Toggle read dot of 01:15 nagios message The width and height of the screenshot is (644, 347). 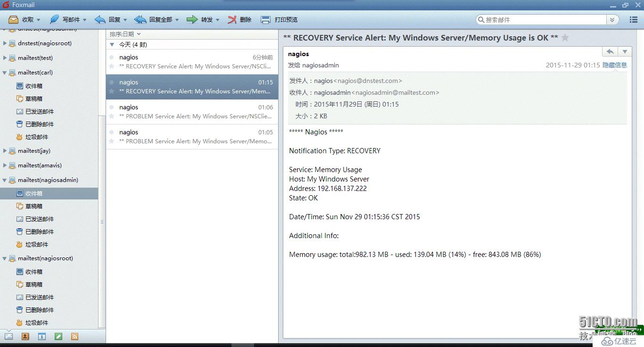[112, 82]
